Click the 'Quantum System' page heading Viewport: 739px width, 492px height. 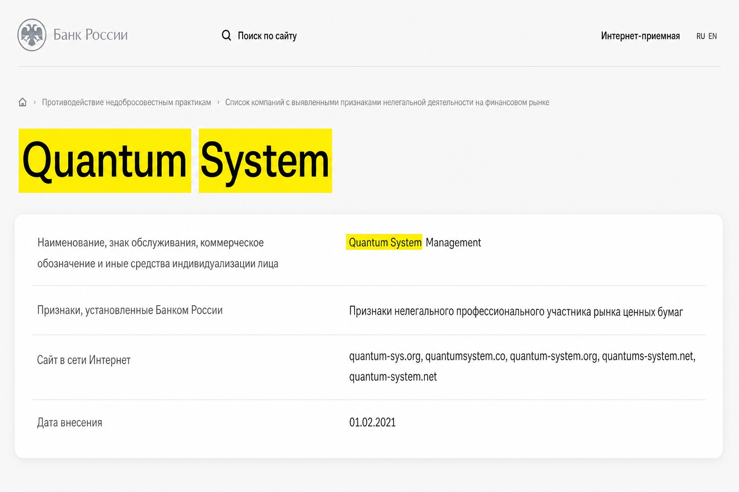pyautogui.click(x=175, y=160)
